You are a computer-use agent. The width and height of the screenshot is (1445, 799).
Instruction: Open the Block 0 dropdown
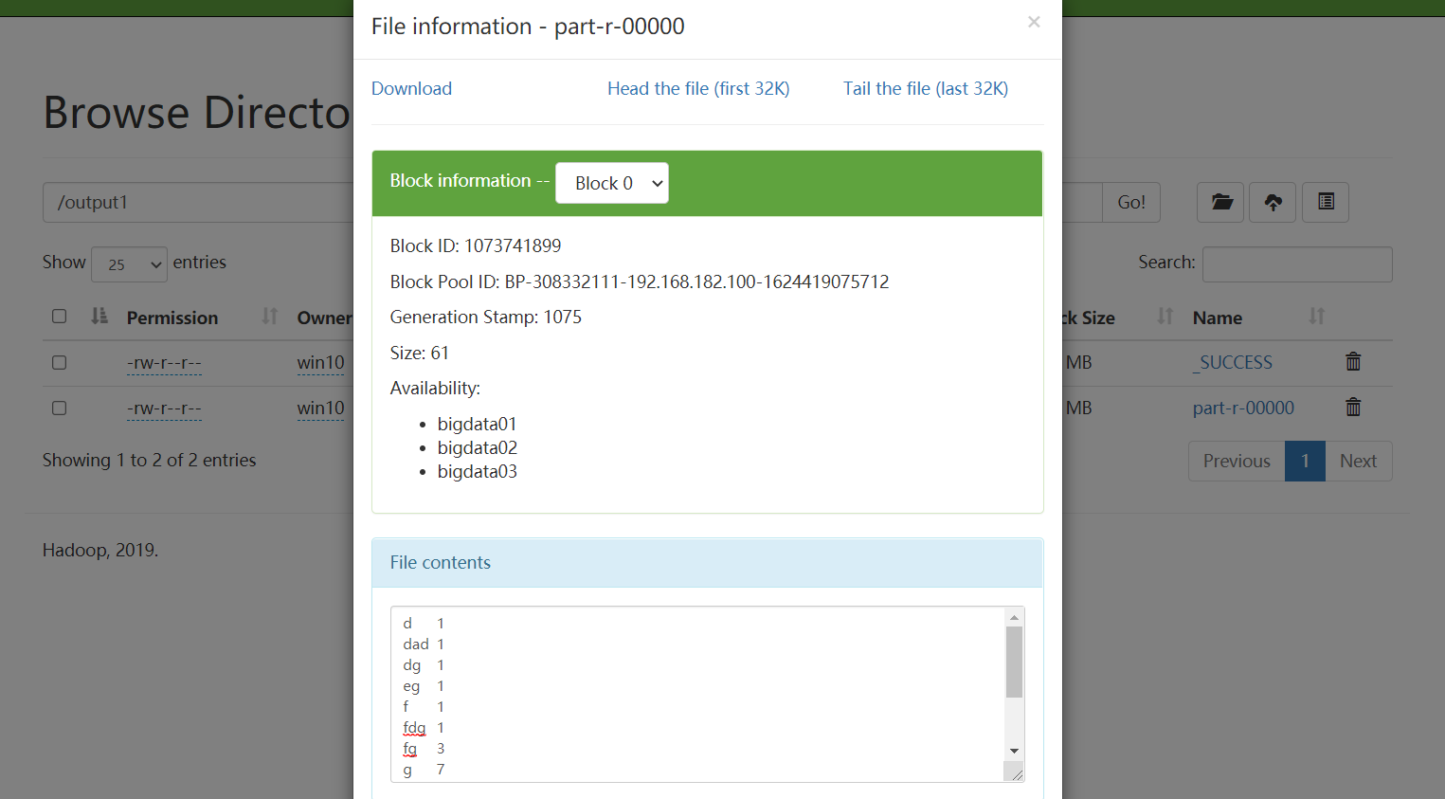coord(612,183)
